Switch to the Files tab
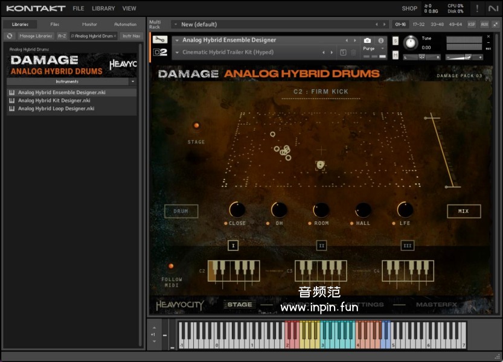Viewport: 503px width, 362px height. pyautogui.click(x=55, y=24)
